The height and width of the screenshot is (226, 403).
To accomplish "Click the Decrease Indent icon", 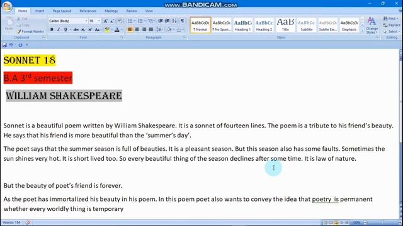I will coord(161,21).
